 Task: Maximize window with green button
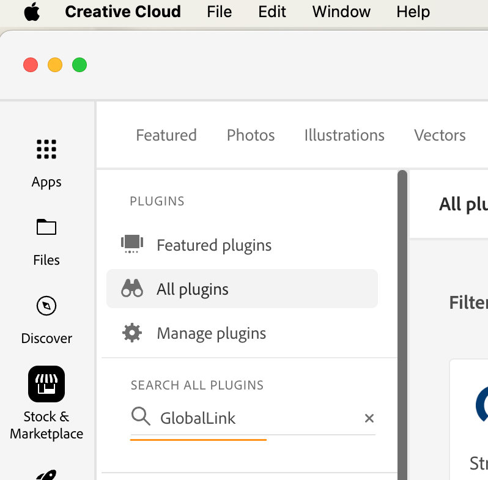[x=79, y=65]
